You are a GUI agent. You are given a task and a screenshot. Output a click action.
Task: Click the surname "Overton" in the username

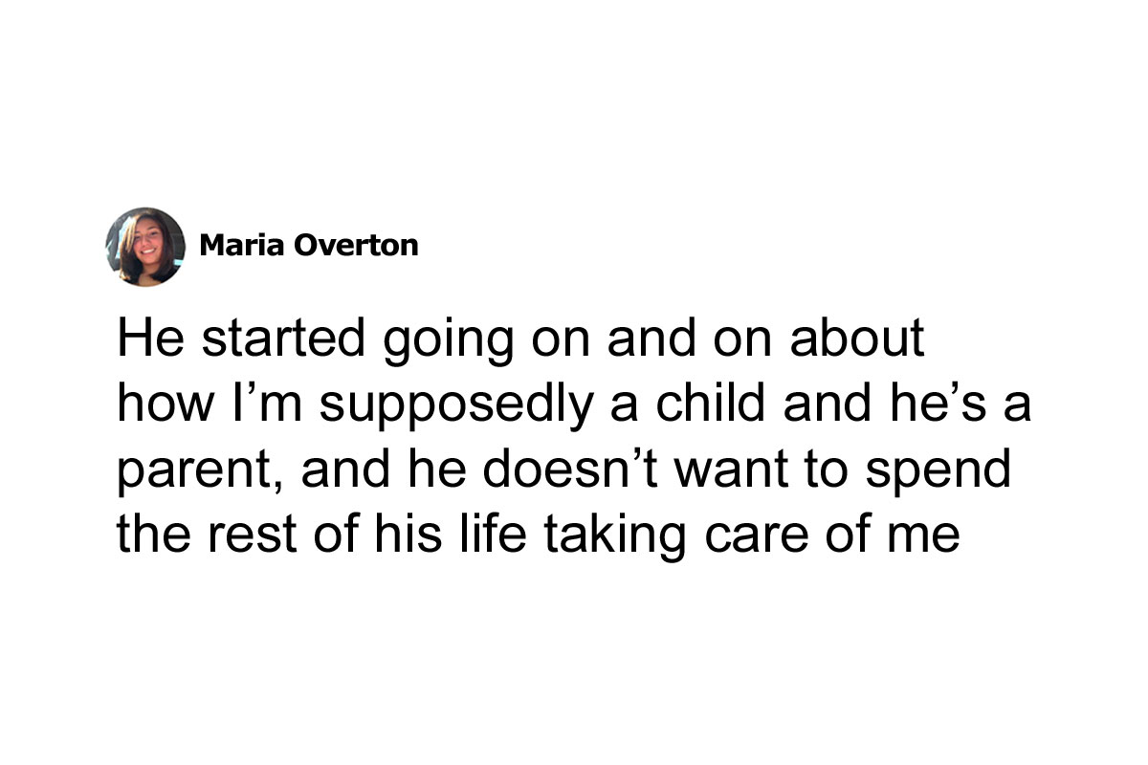356,246
